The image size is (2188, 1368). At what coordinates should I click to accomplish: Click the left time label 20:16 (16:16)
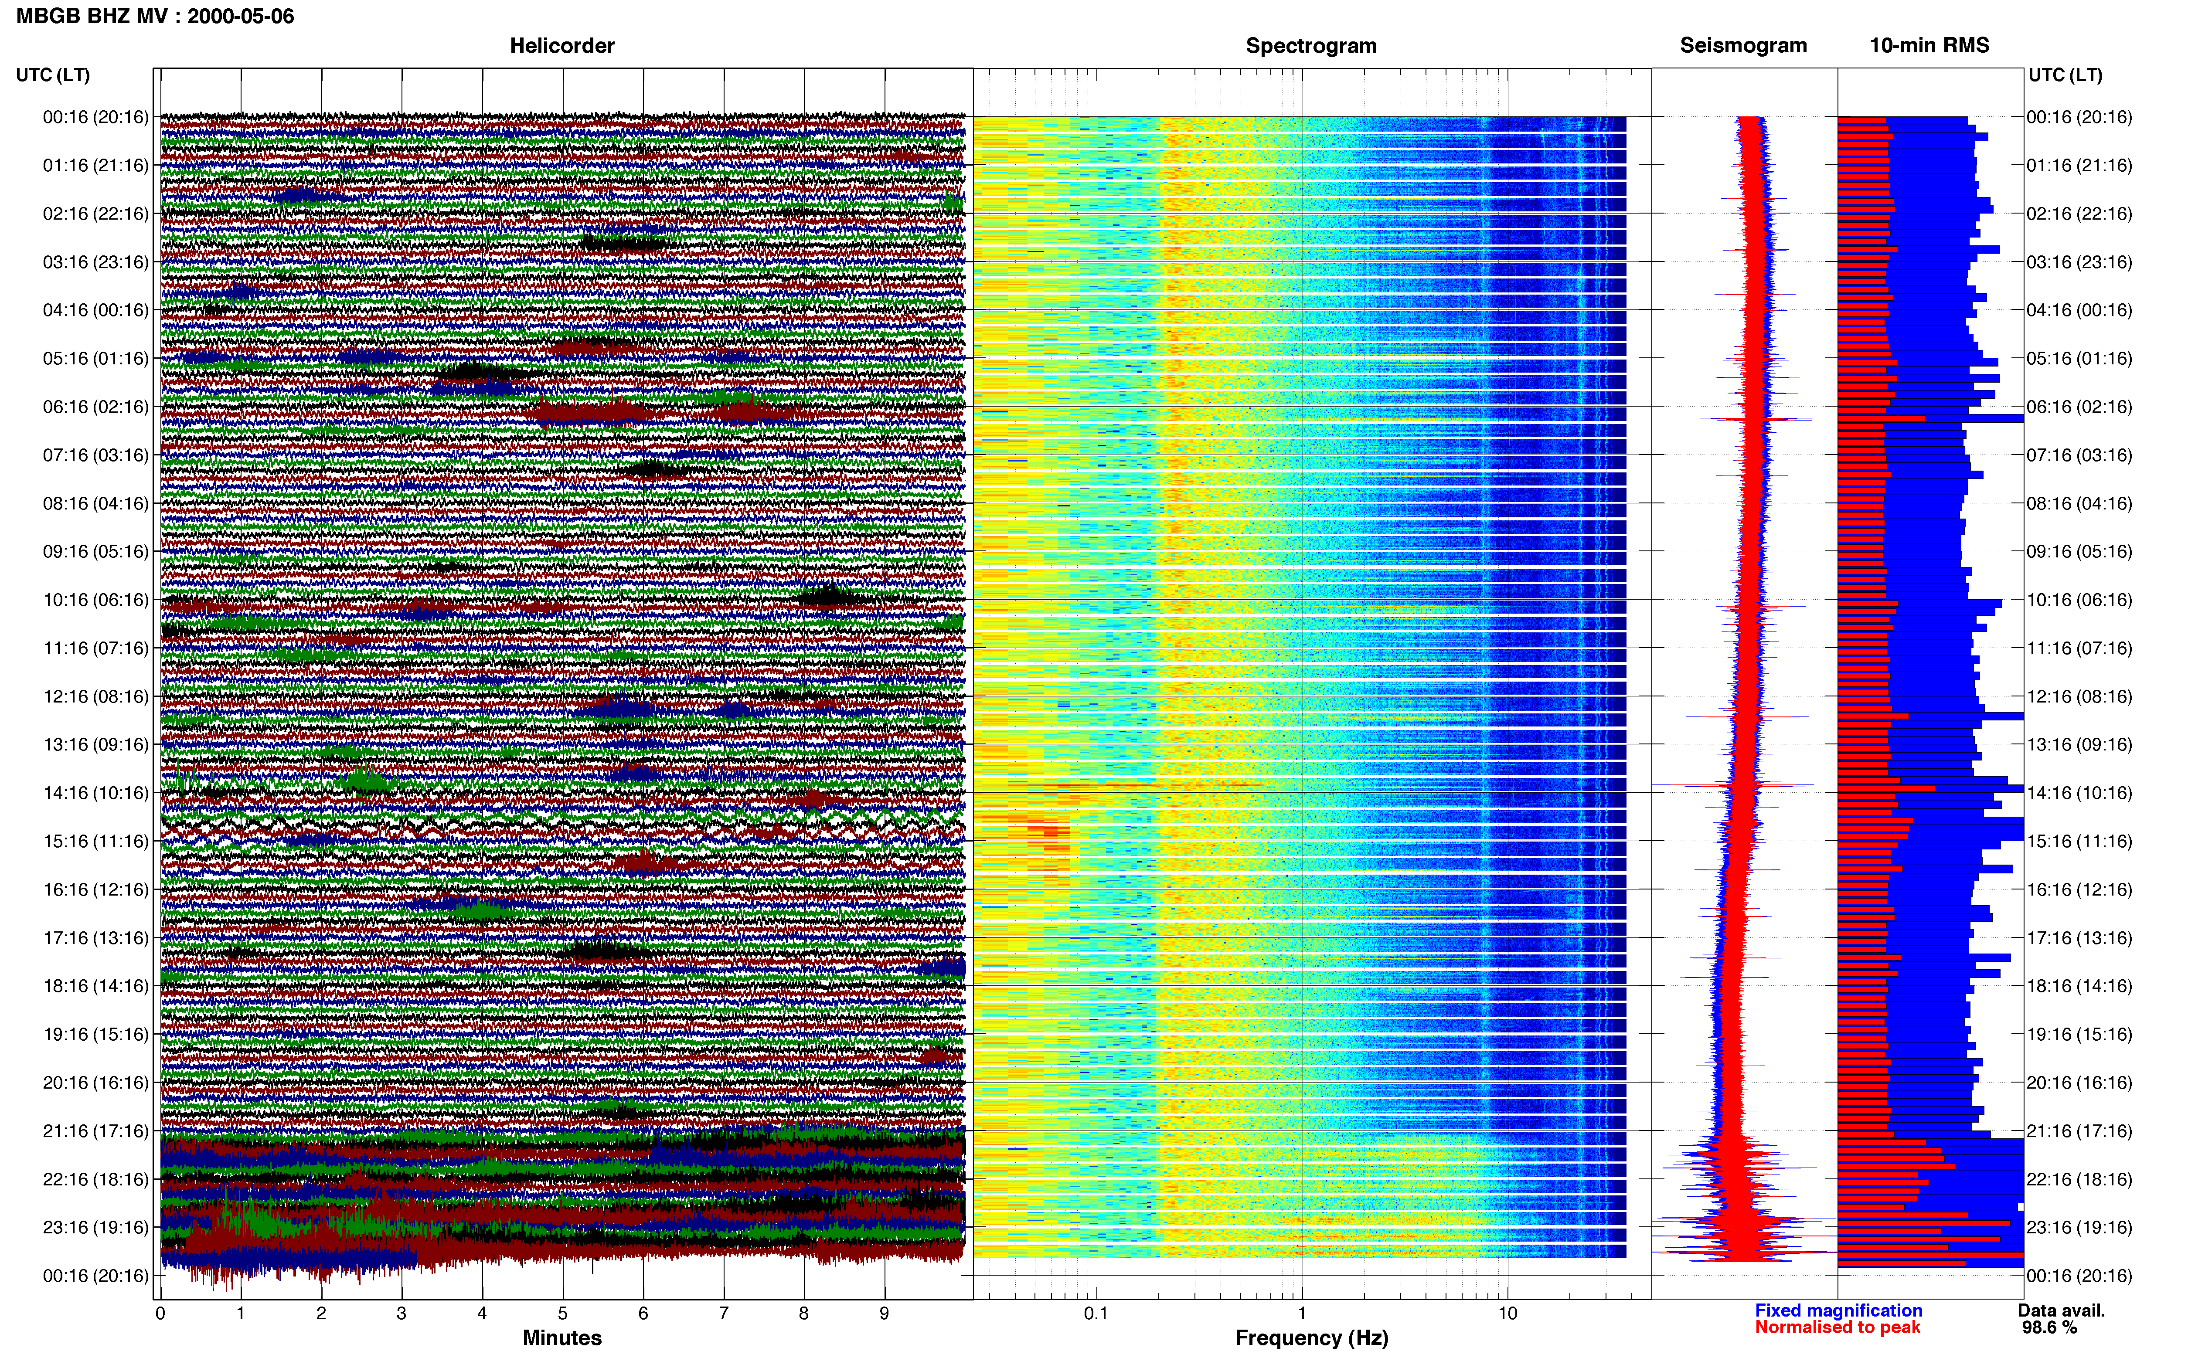click(x=96, y=1083)
